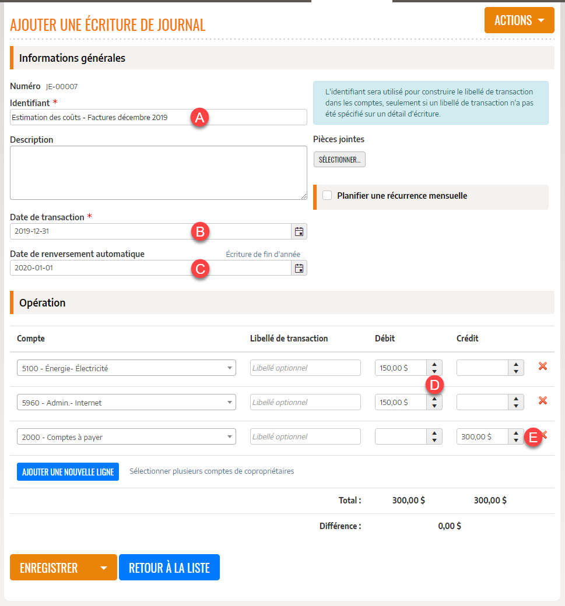565x606 pixels.
Task: Click the Écriture de fin d'année link
Action: (263, 254)
